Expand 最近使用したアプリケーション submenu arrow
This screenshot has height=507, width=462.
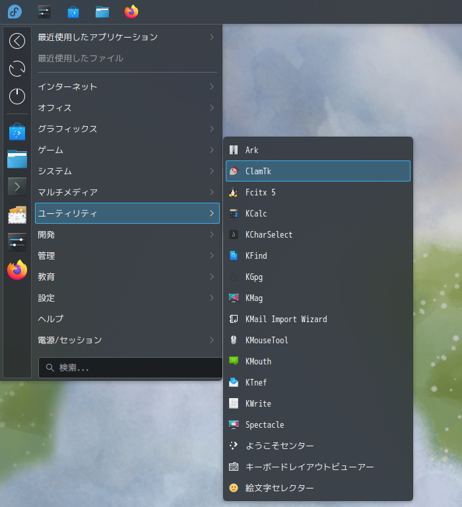click(212, 37)
